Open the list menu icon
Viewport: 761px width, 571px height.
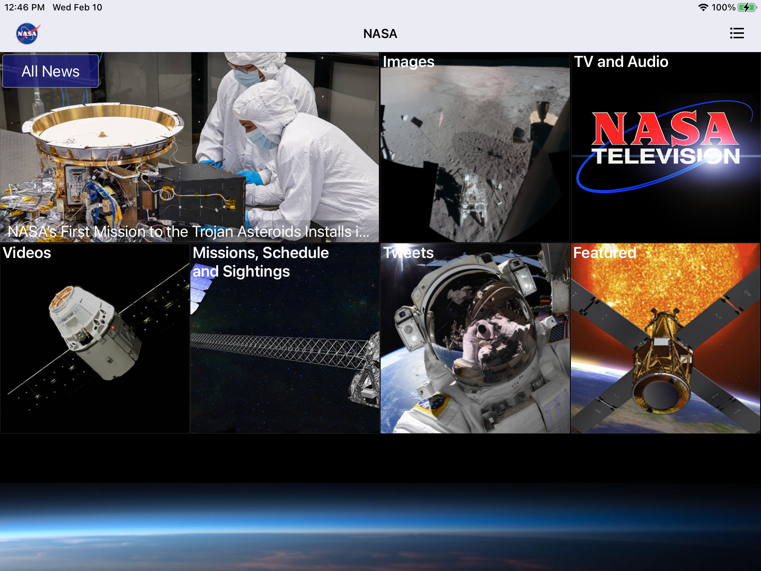[x=736, y=33]
